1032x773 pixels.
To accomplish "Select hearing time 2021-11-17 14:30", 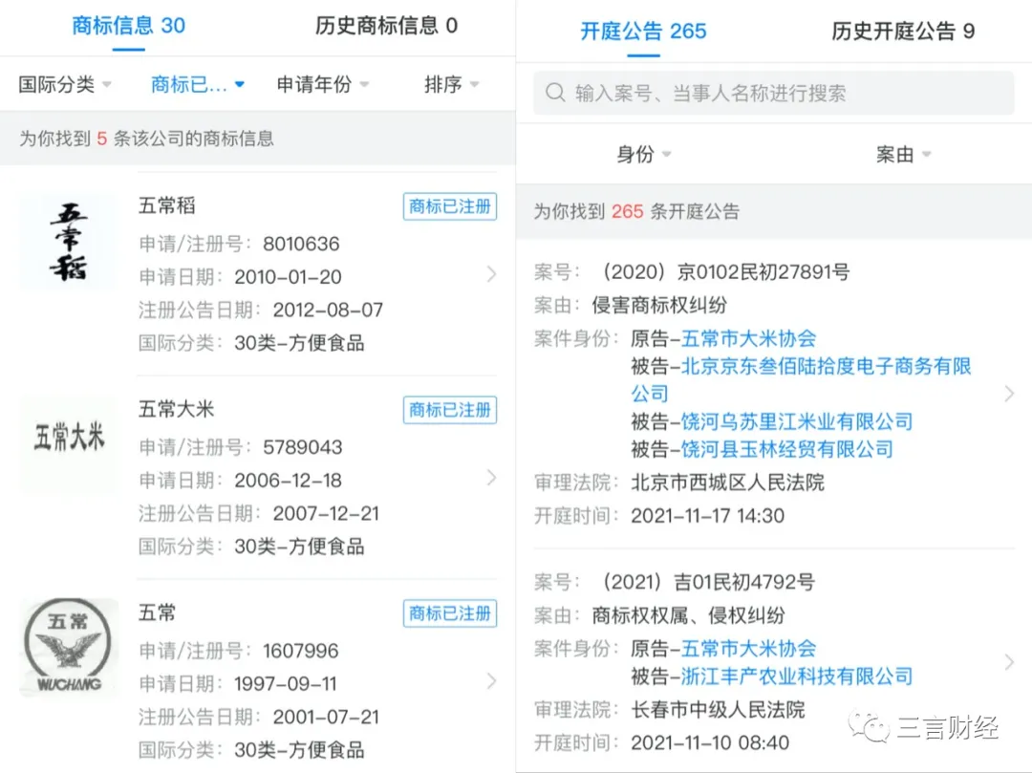I will 707,516.
